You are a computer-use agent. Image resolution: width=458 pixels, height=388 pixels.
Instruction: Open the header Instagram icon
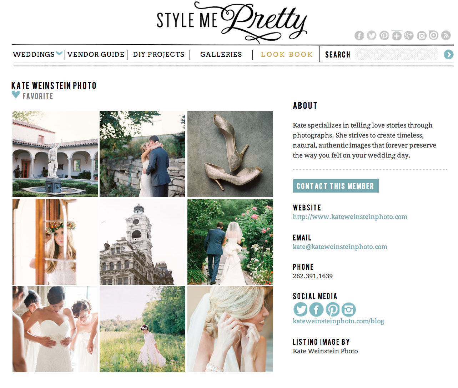coord(422,35)
